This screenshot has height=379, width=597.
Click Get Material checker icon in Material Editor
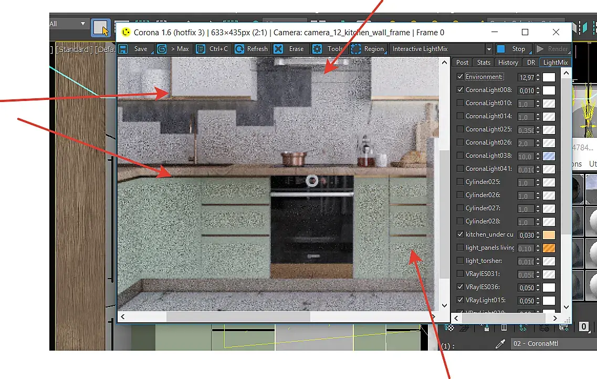click(449, 327)
